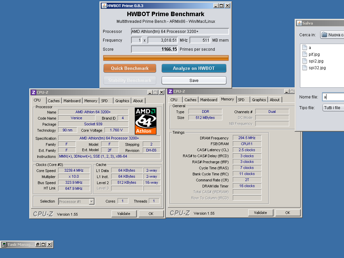This screenshot has height=258, width=344.
Task: Click the CPU-Z logo icon in right CPU-Z window title
Action: [x=170, y=91]
